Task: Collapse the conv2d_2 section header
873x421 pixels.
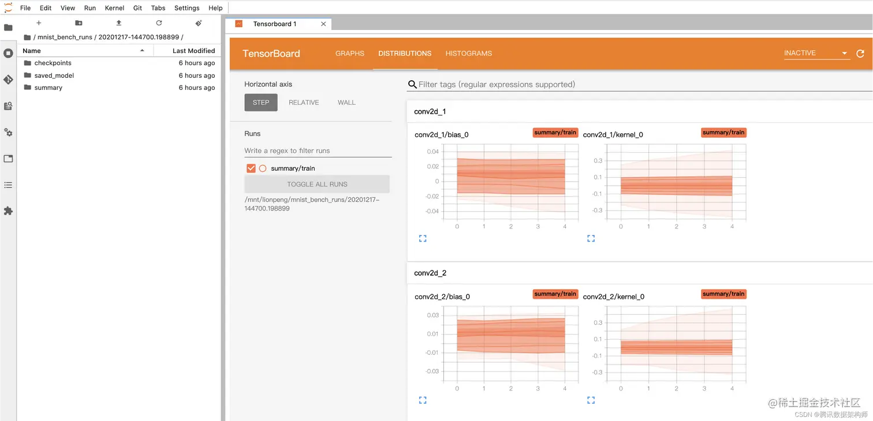Action: (640, 273)
